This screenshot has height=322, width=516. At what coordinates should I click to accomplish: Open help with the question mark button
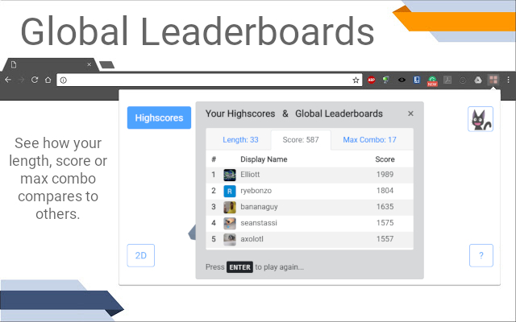481,255
